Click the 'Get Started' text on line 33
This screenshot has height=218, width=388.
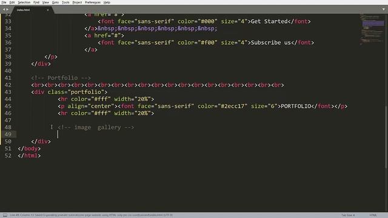click(269, 22)
